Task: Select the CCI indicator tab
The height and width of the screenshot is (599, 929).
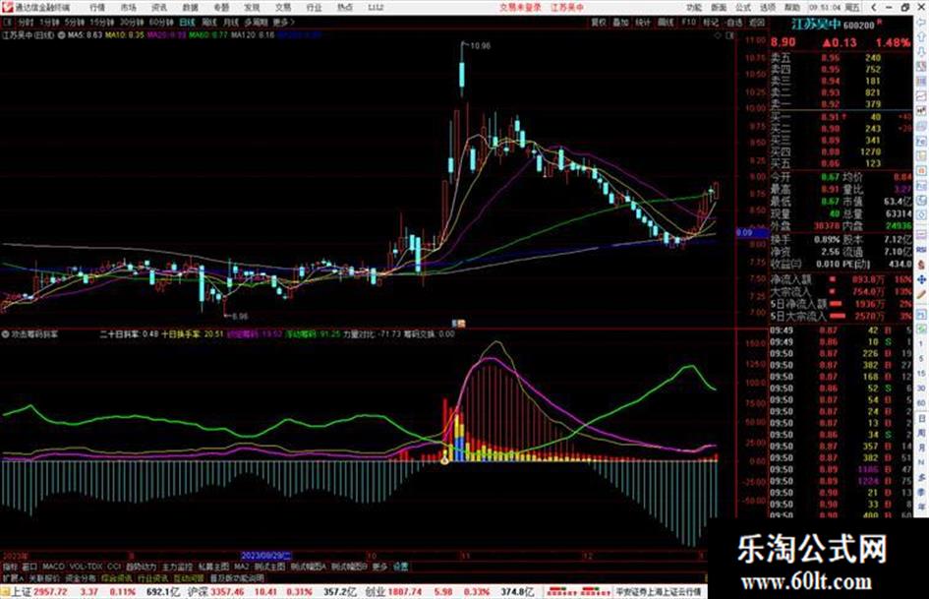Action: pyautogui.click(x=114, y=567)
